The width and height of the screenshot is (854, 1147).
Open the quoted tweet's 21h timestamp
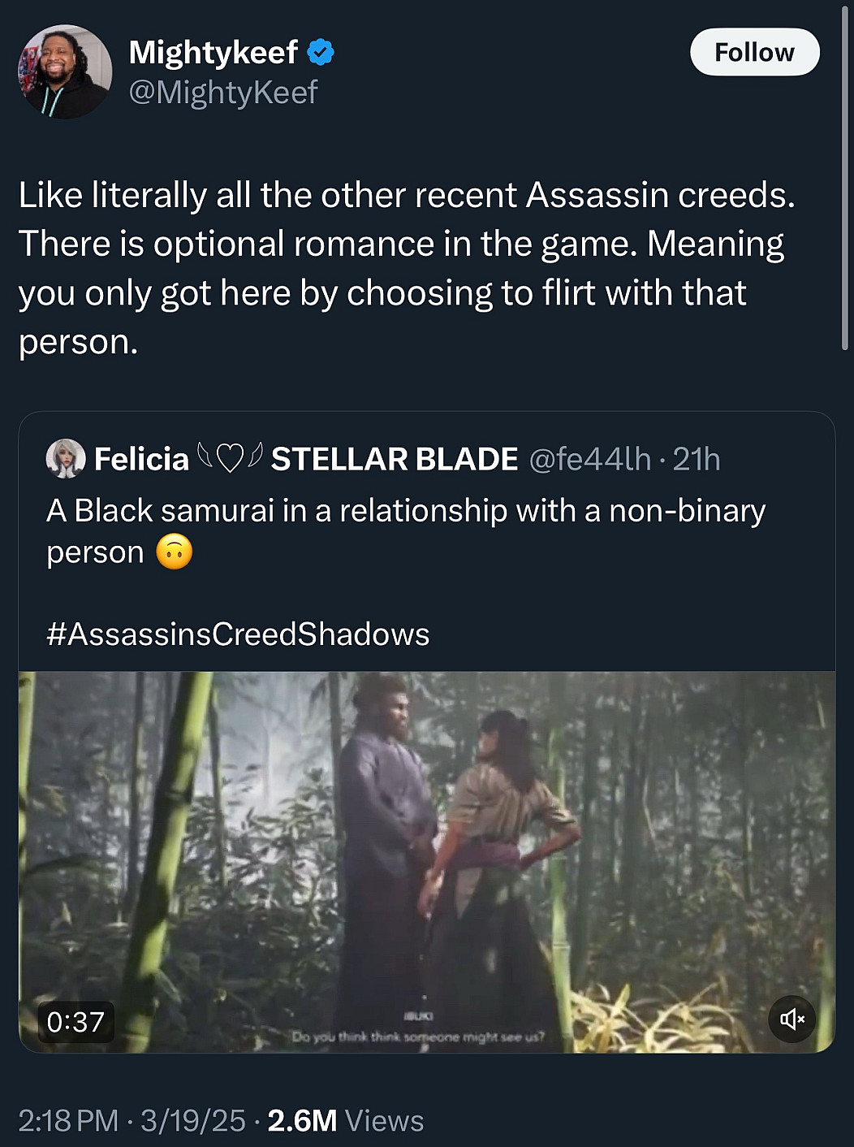(697, 459)
